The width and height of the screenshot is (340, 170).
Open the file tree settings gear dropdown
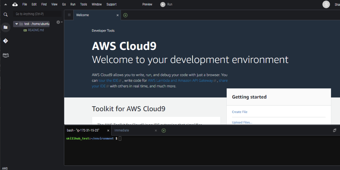(x=59, y=22)
